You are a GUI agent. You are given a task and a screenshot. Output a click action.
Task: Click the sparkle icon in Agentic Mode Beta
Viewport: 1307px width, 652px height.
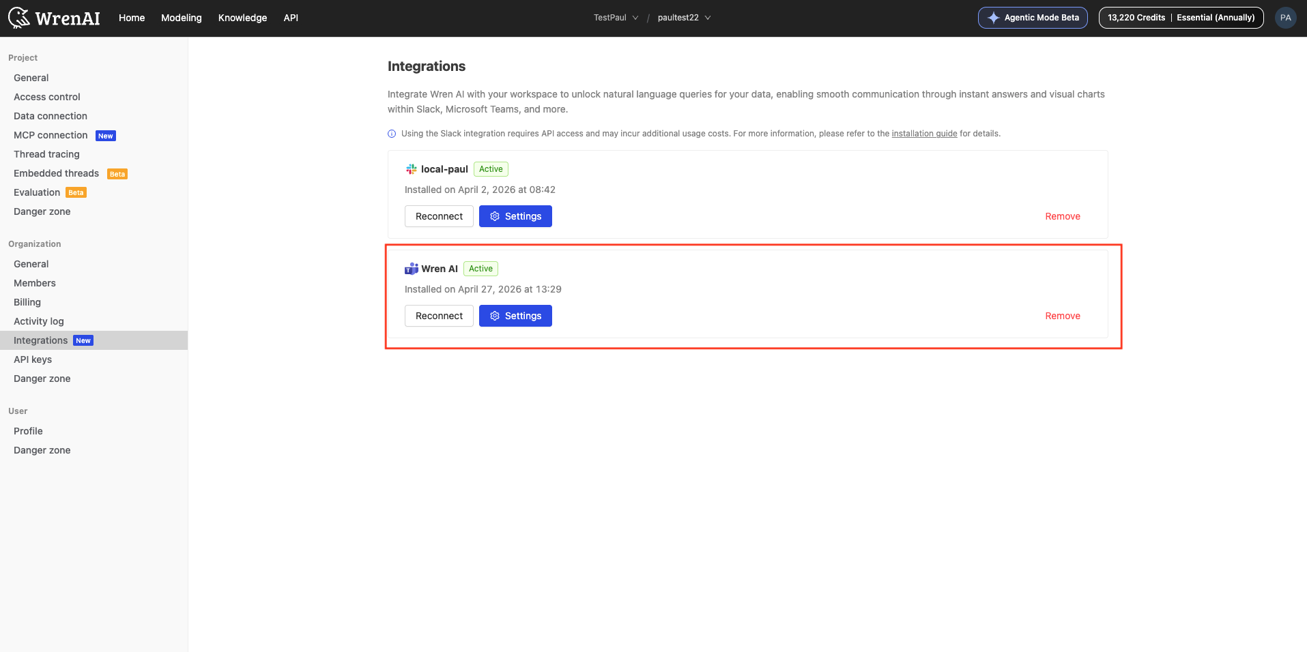pos(993,18)
